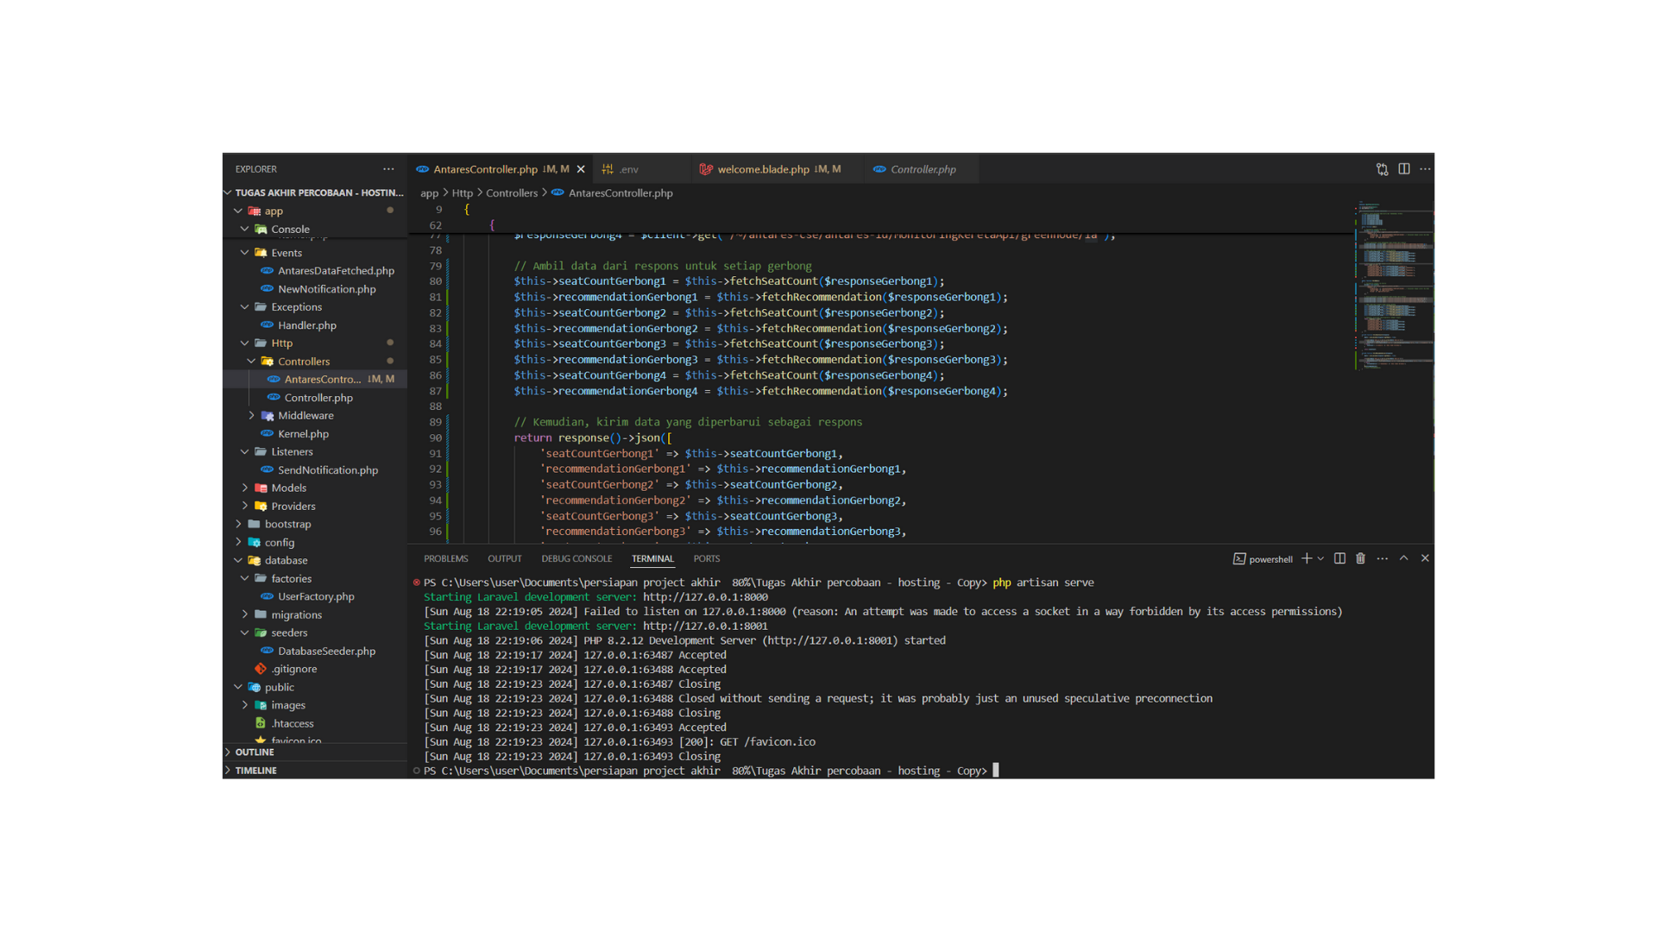
Task: Click the PHP icon on the AntaresController.php tab
Action: [422, 169]
